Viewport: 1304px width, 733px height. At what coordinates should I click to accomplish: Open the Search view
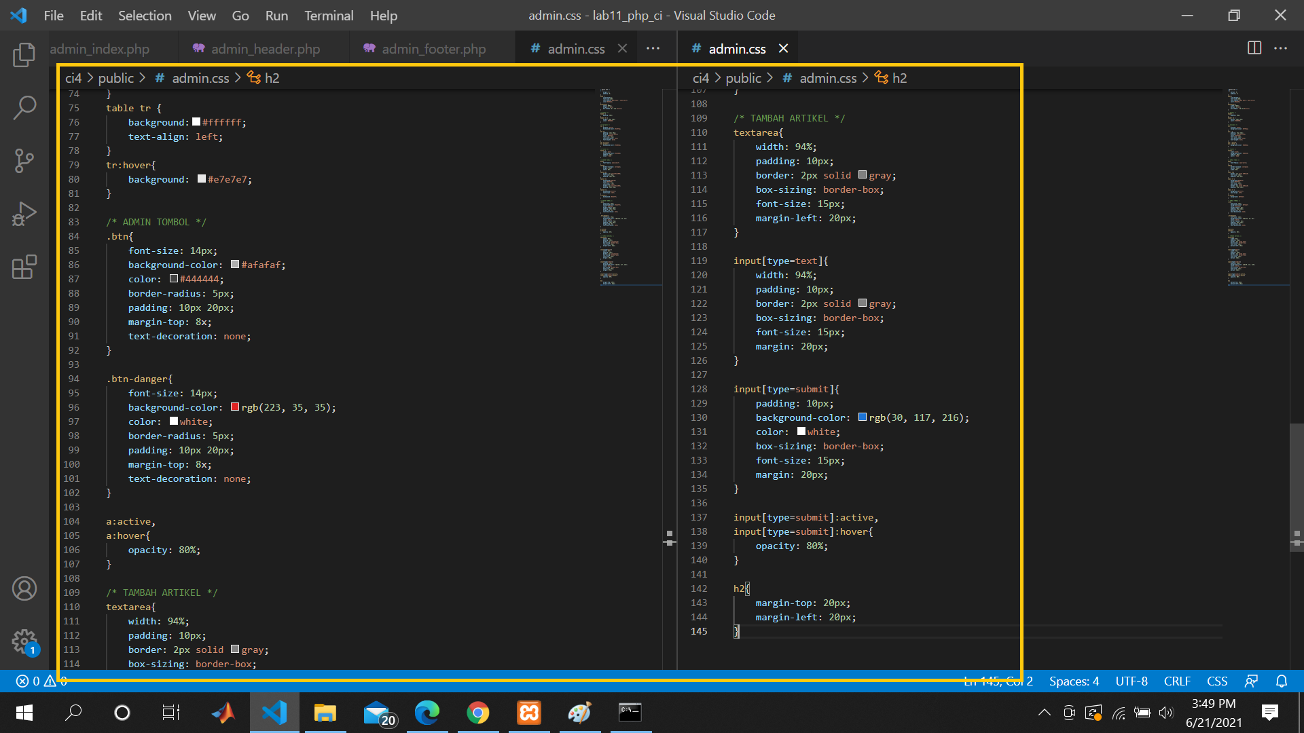[24, 107]
